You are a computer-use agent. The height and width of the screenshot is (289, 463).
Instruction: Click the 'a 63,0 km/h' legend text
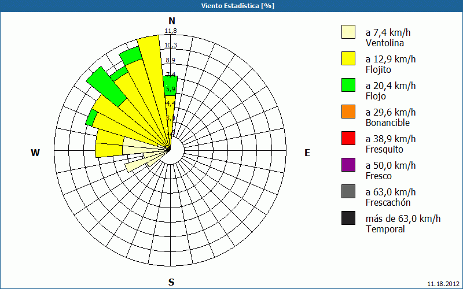point(391,192)
